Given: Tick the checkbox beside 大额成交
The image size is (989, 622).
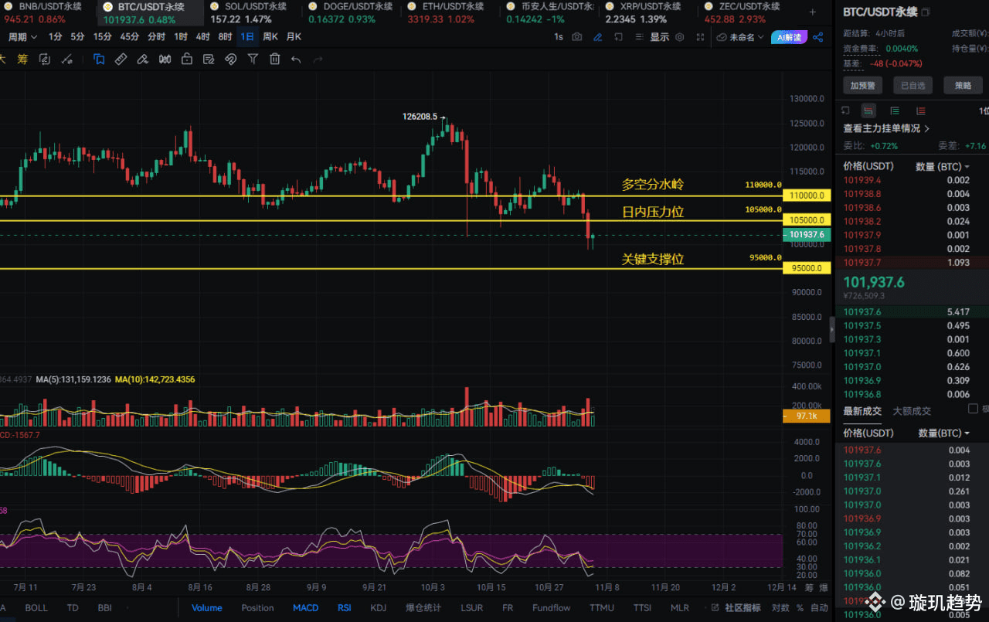Looking at the screenshot, I should point(973,409).
